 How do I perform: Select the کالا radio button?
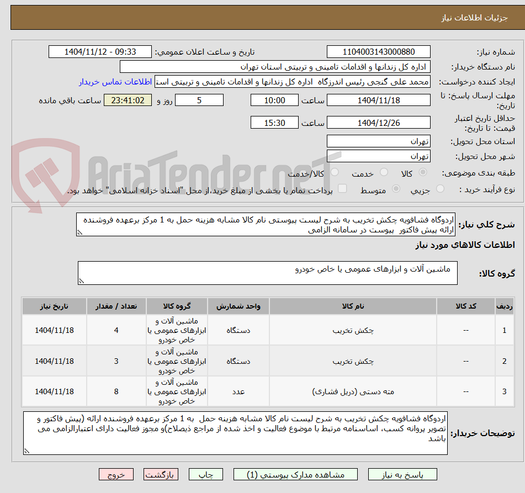pos(423,172)
